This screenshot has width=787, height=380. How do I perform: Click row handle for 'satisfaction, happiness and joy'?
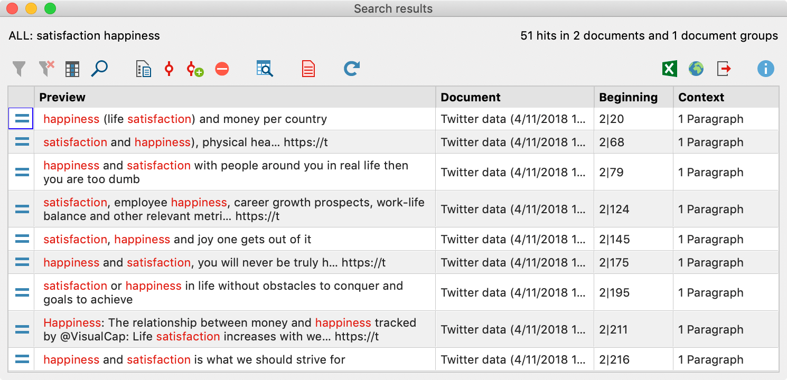pos(22,239)
